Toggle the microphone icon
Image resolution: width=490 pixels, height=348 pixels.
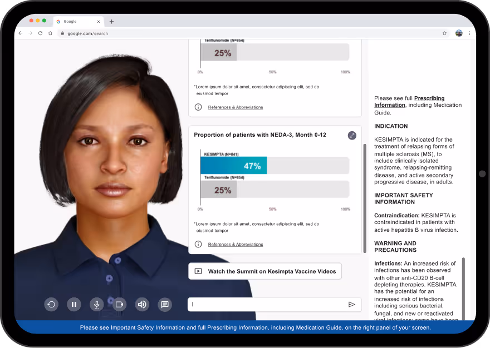tap(97, 304)
